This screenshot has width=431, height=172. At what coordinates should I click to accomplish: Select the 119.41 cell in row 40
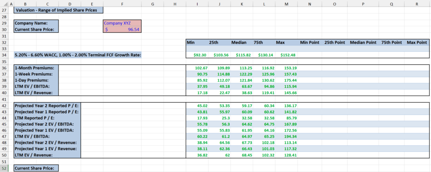264,93
